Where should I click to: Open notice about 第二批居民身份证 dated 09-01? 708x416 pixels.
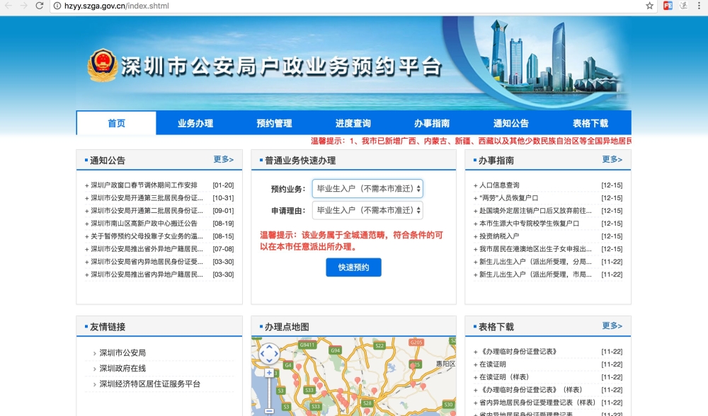tap(147, 210)
